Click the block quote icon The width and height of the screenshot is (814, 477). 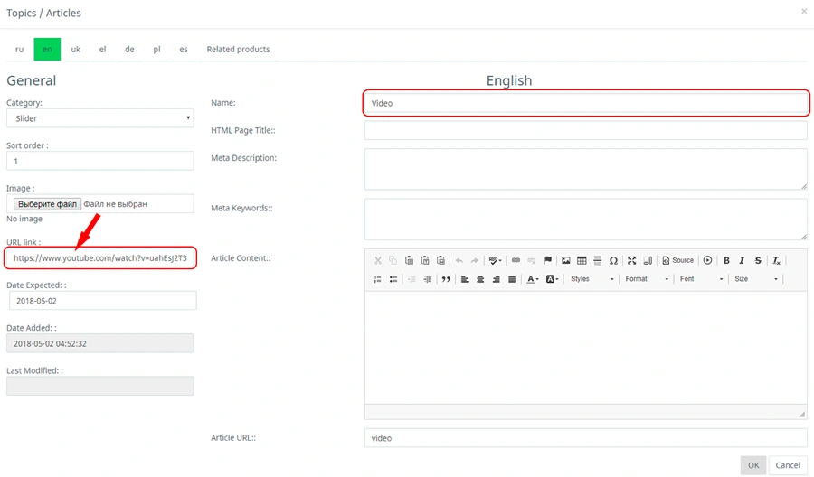[x=446, y=279]
